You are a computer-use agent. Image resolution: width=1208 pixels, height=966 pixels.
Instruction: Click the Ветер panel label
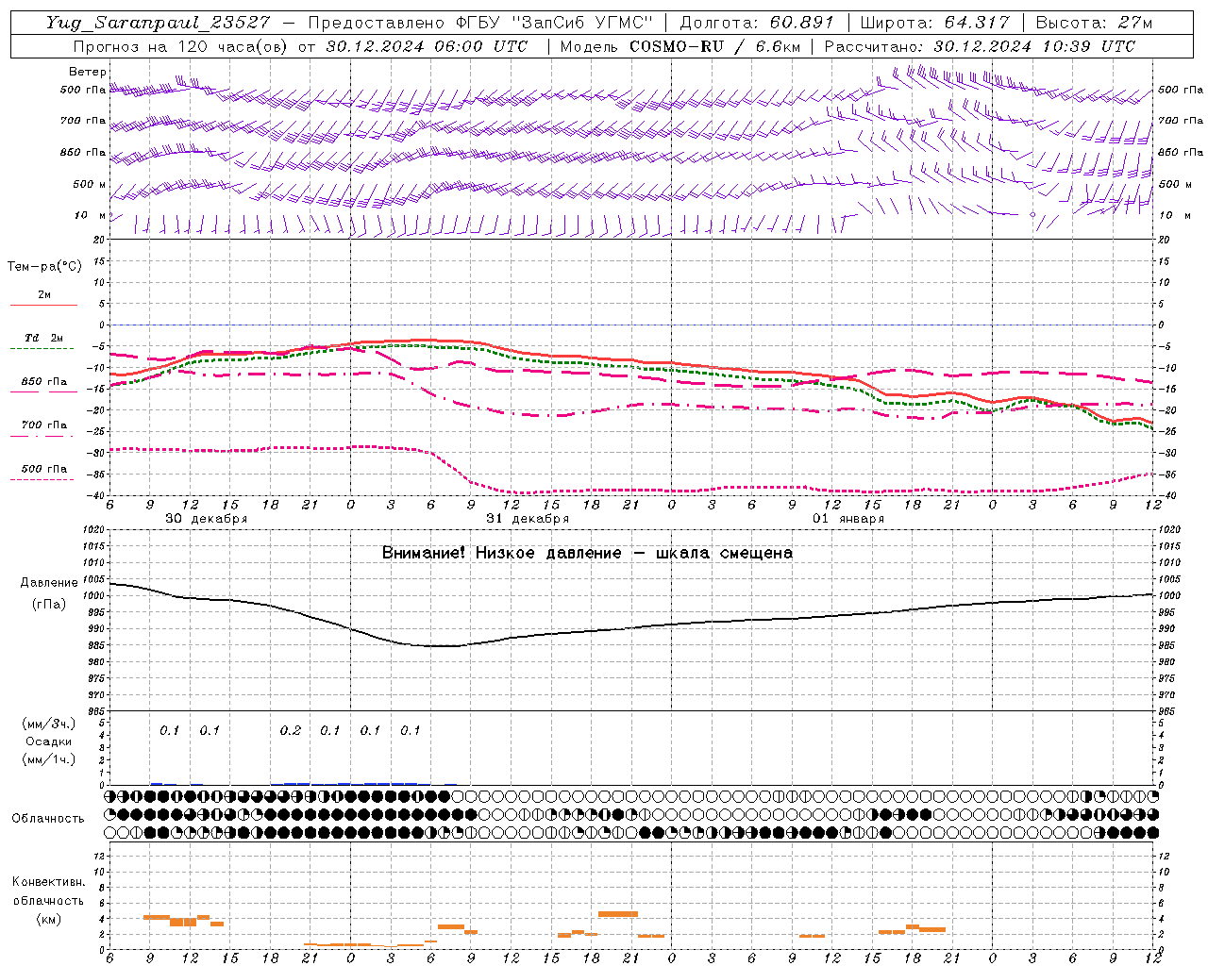pyautogui.click(x=88, y=72)
